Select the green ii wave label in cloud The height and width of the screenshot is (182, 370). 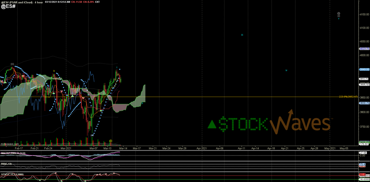(x=142, y=103)
